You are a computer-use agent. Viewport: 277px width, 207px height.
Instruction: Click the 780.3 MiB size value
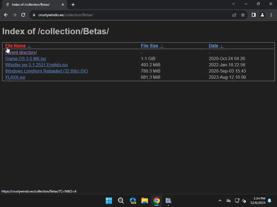tap(150, 71)
